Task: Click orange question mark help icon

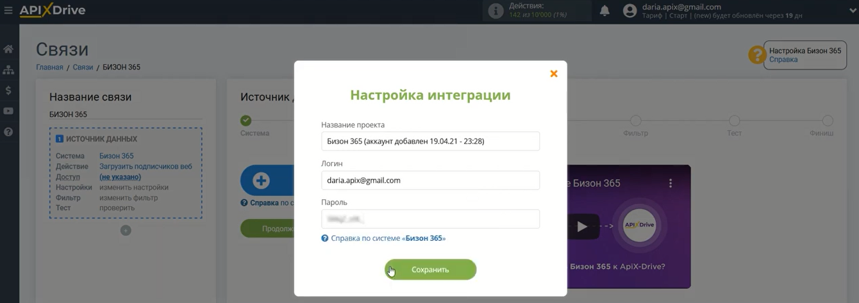Action: [x=757, y=54]
